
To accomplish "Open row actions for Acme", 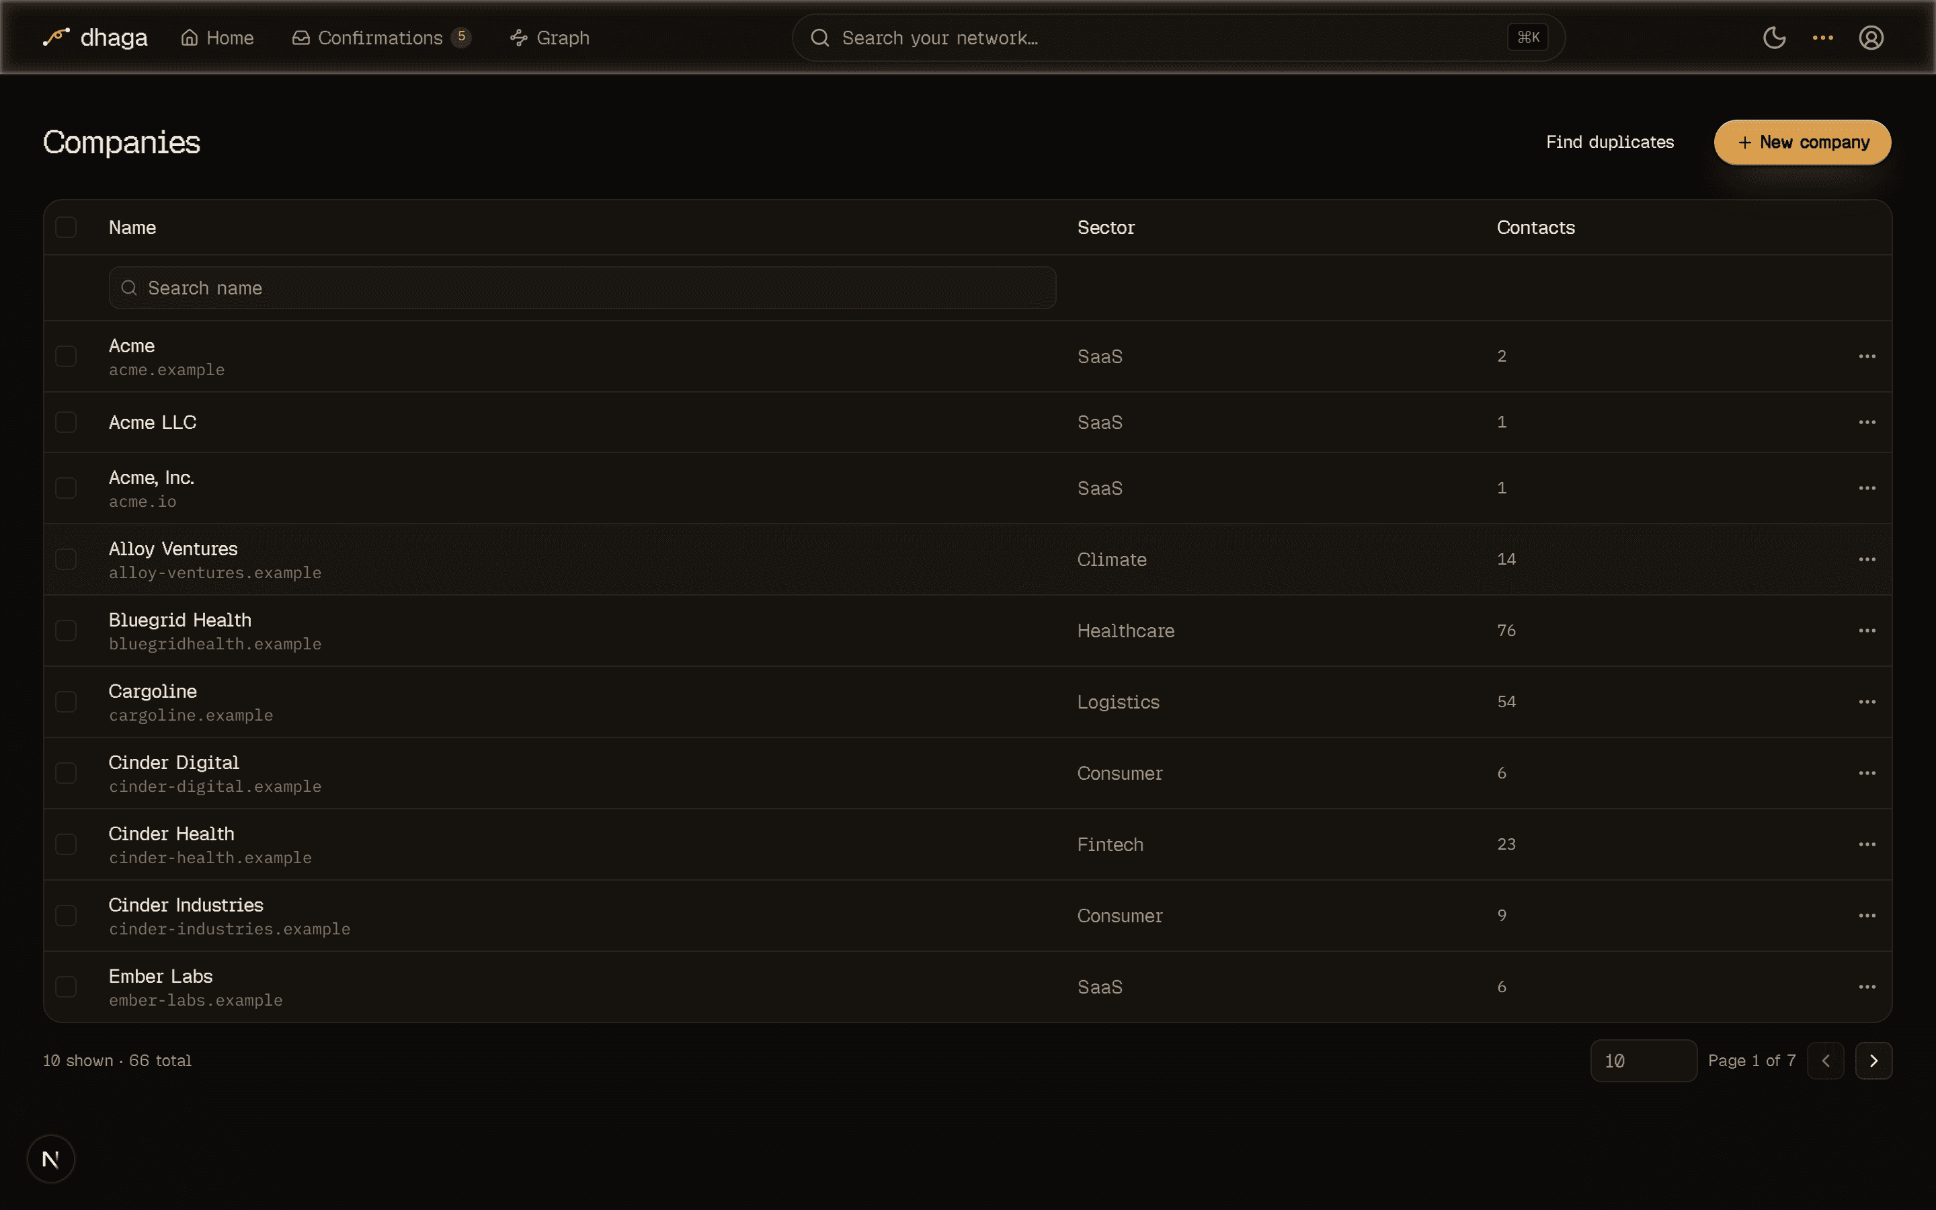I will click(x=1866, y=356).
